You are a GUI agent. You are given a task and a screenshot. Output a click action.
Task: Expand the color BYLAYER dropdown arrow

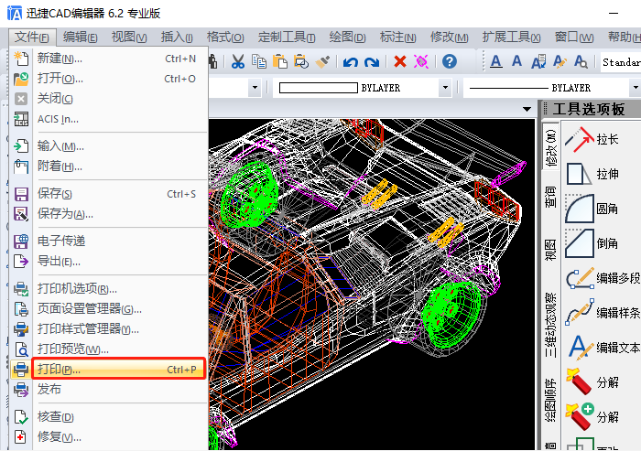[x=445, y=88]
